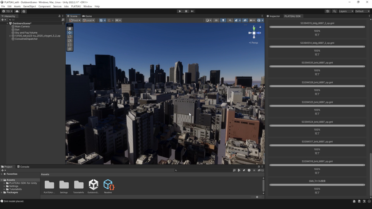Viewport: 372px width, 209px height.
Task: Expand the 13100_tokyo23-ku citygml hierarchy item
Action: [10, 36]
